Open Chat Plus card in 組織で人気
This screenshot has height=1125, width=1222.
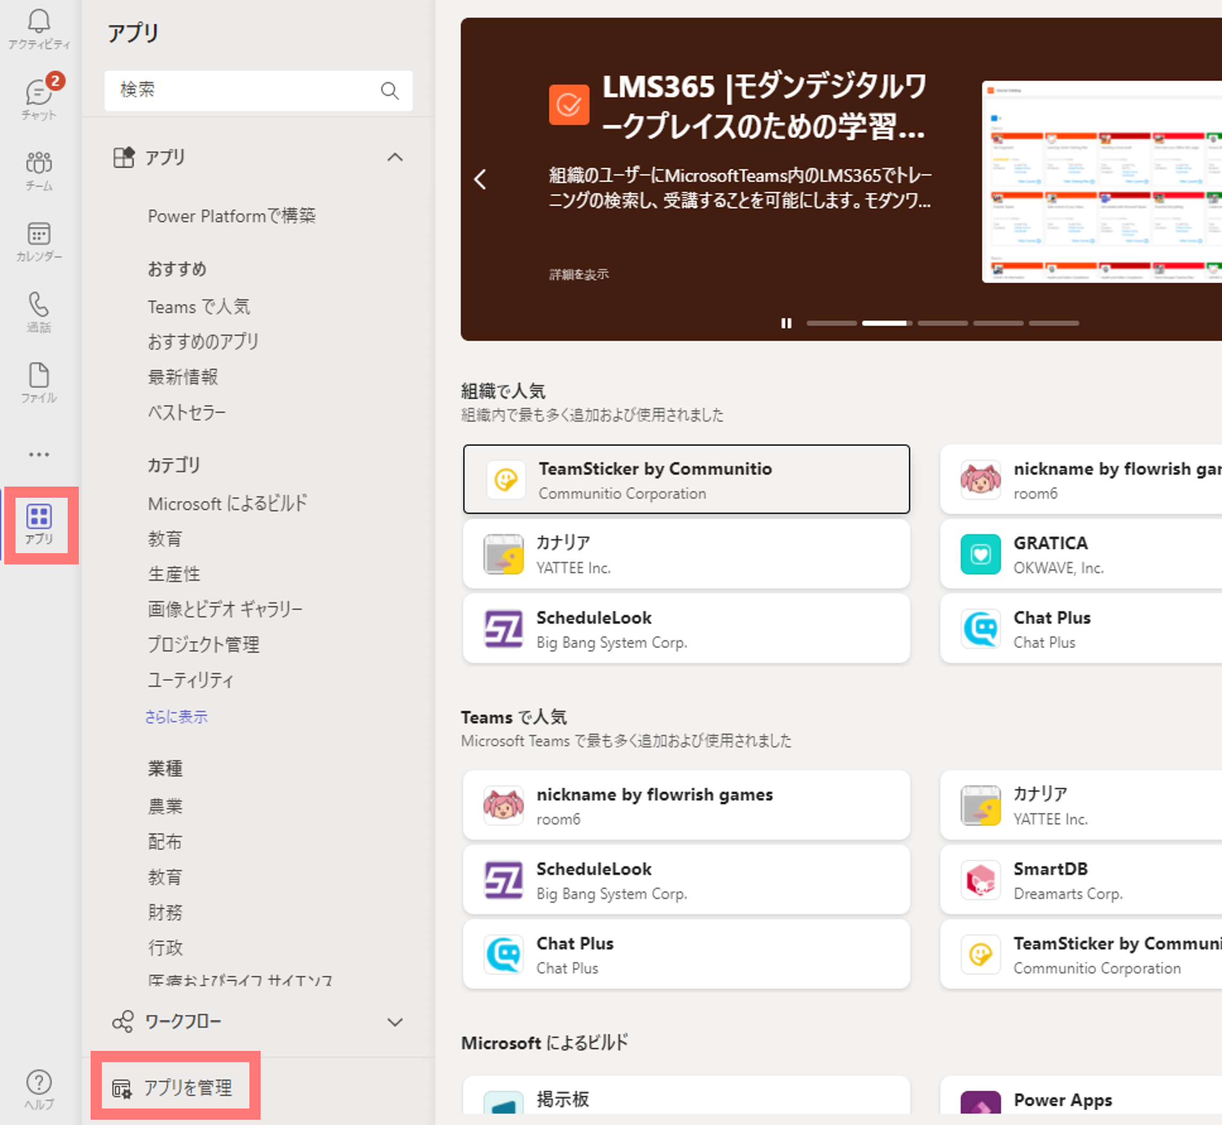click(x=1081, y=629)
